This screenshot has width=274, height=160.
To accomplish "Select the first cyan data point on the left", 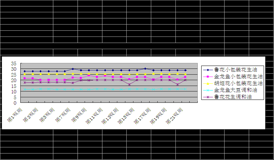I will 25,89.
